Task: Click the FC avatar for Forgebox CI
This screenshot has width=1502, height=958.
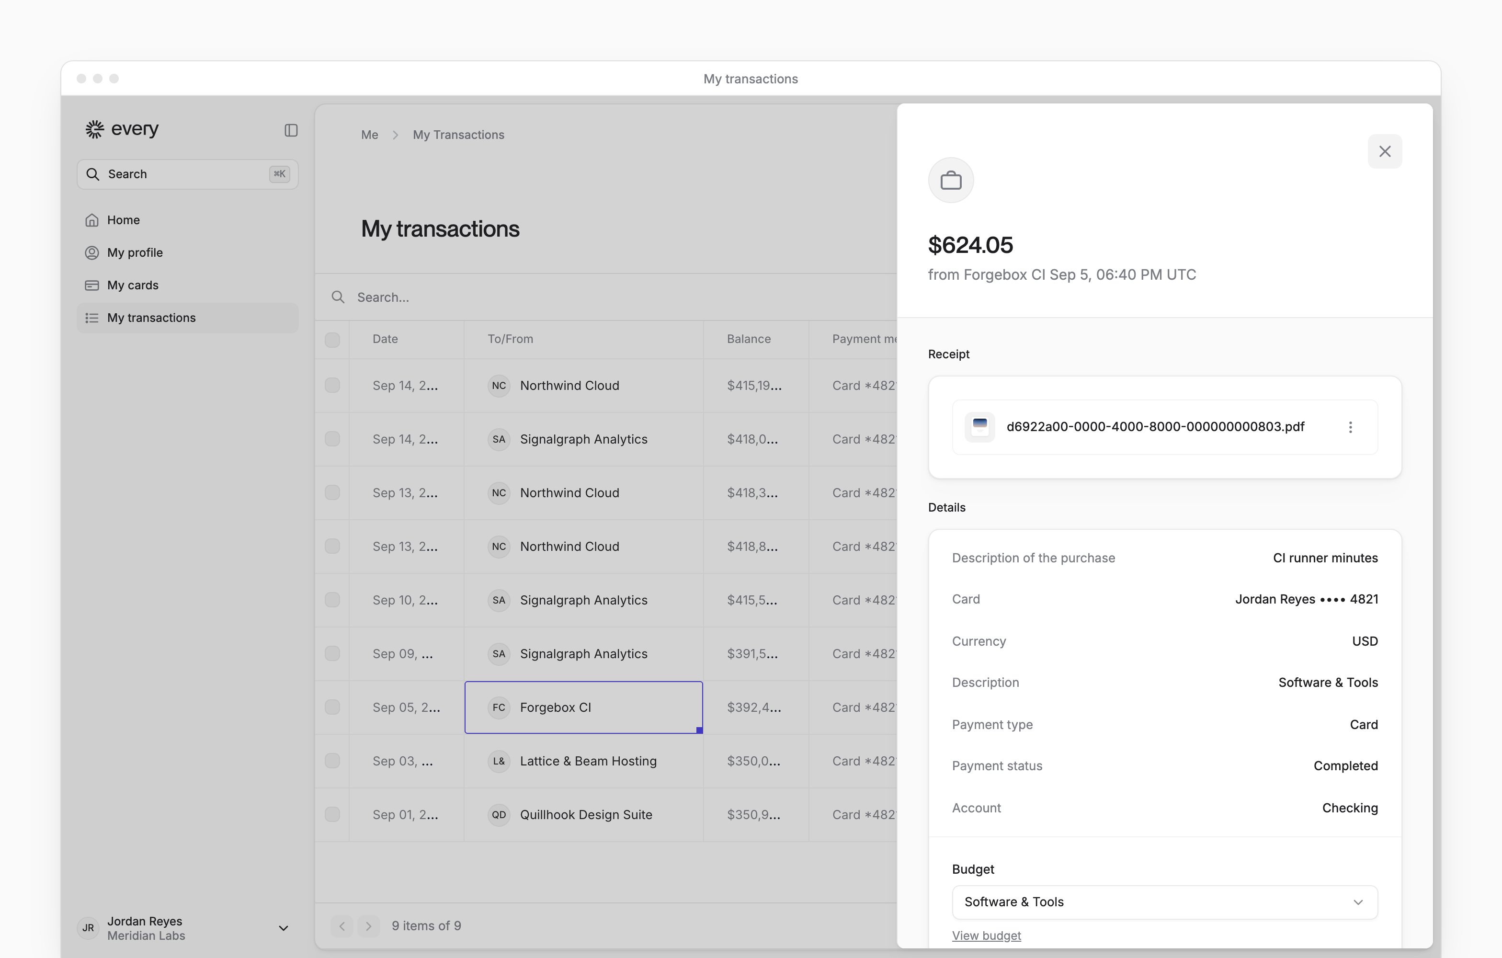Action: (499, 707)
